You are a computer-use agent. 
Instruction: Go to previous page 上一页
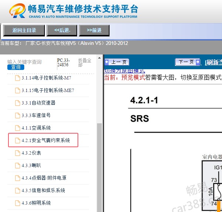[x=117, y=62]
